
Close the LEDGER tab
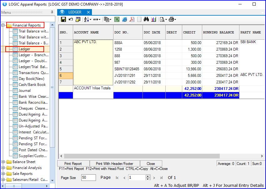(x=88, y=12)
